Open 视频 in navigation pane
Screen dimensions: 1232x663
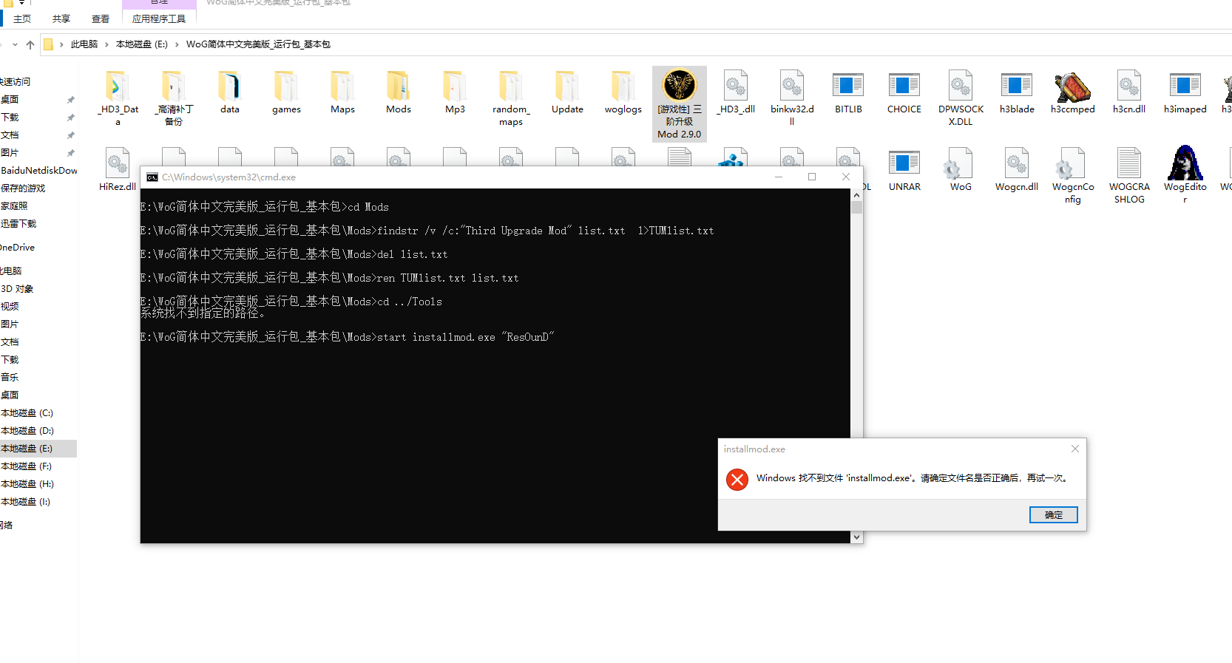pos(10,307)
